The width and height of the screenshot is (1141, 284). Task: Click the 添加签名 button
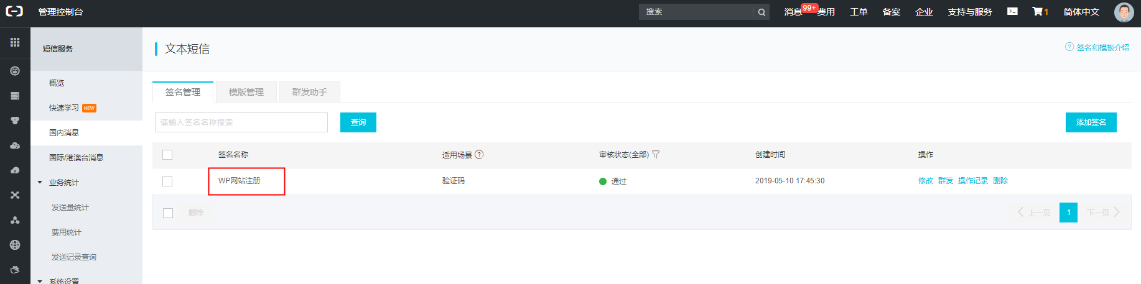pyautogui.click(x=1091, y=122)
